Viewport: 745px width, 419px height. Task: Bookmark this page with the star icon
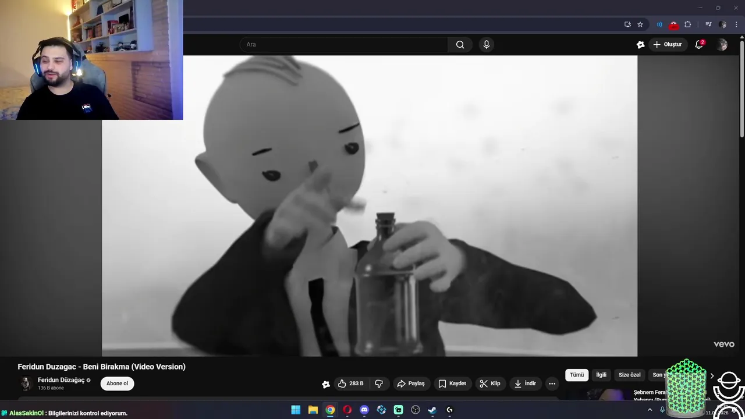[640, 24]
